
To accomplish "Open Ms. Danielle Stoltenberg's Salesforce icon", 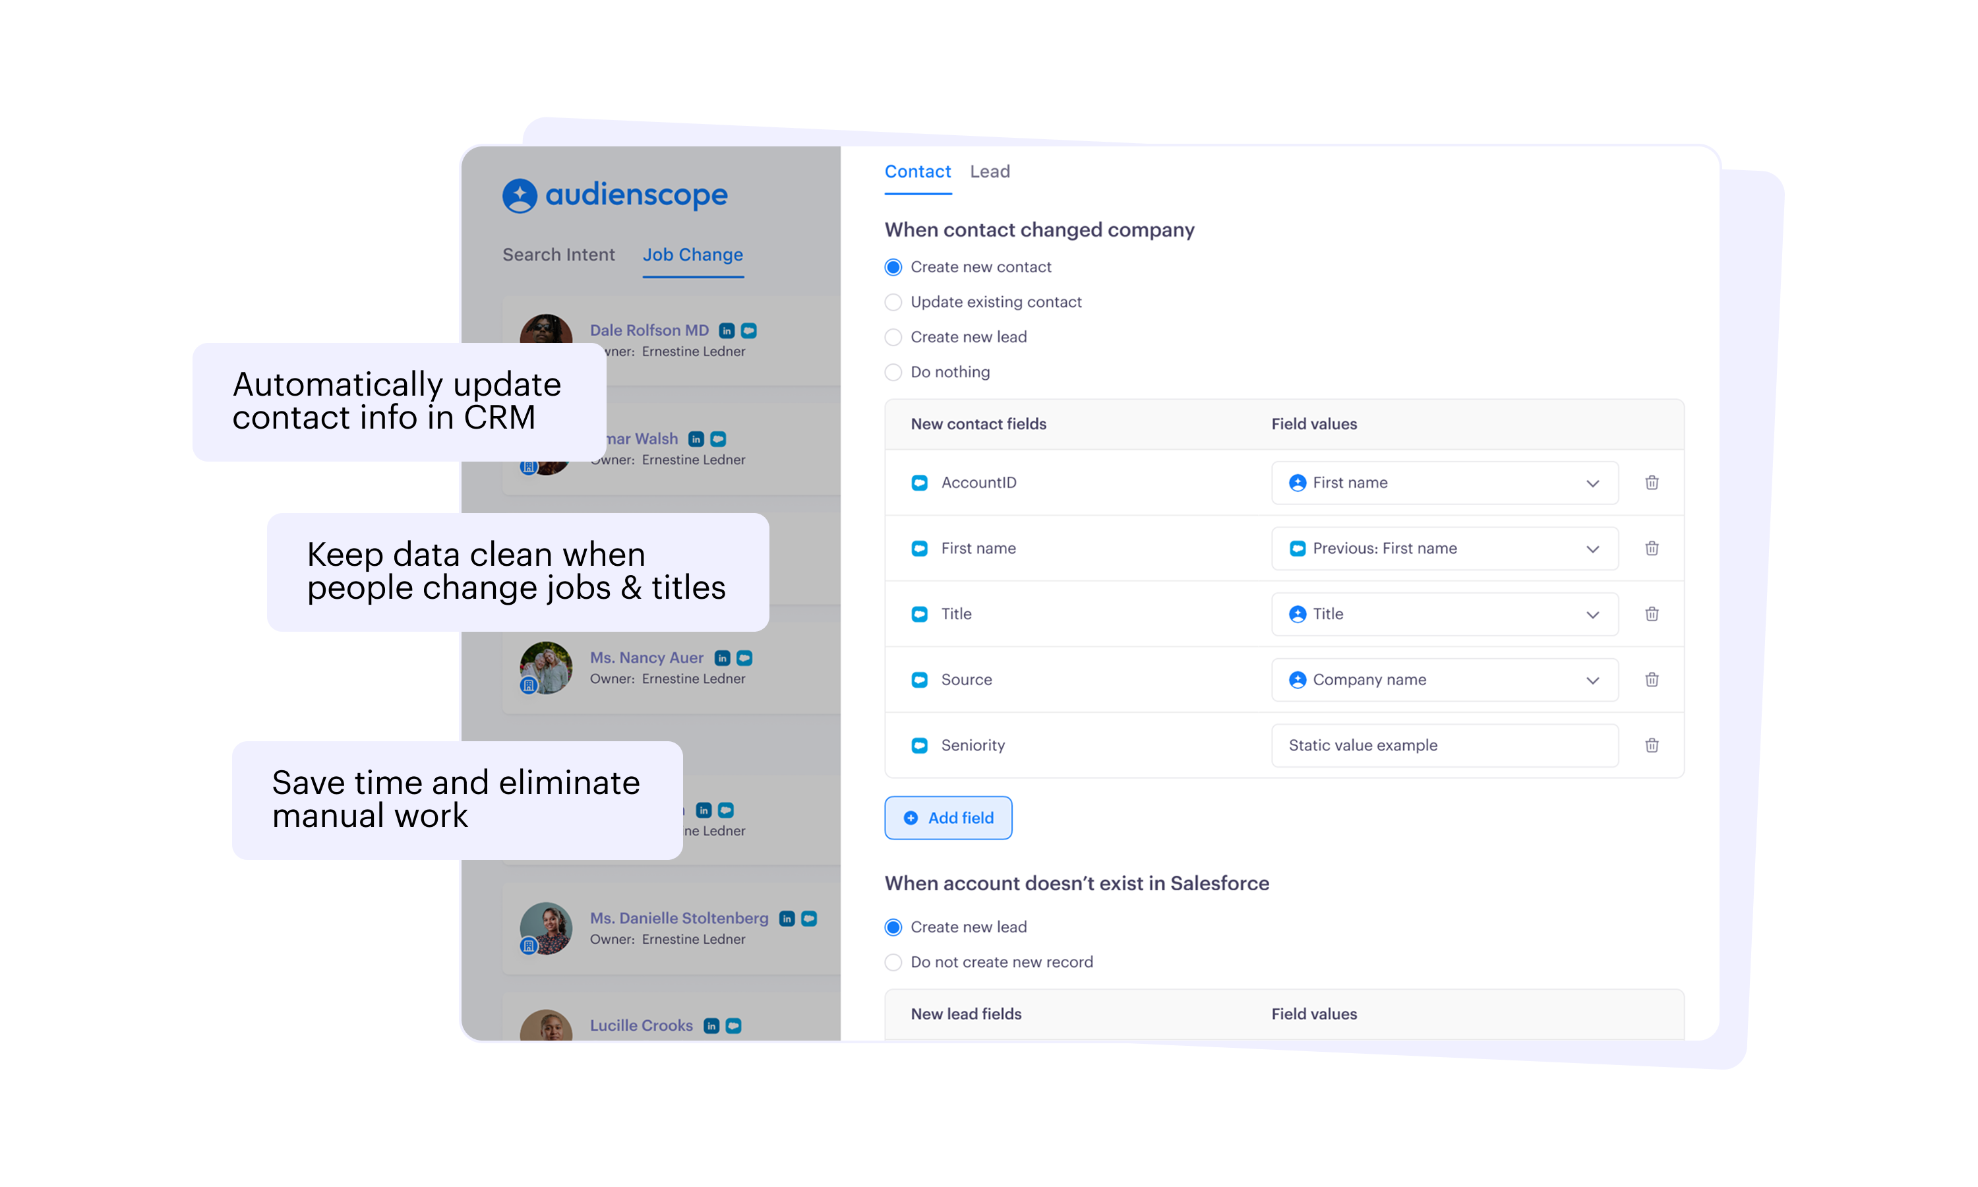I will coord(809,918).
